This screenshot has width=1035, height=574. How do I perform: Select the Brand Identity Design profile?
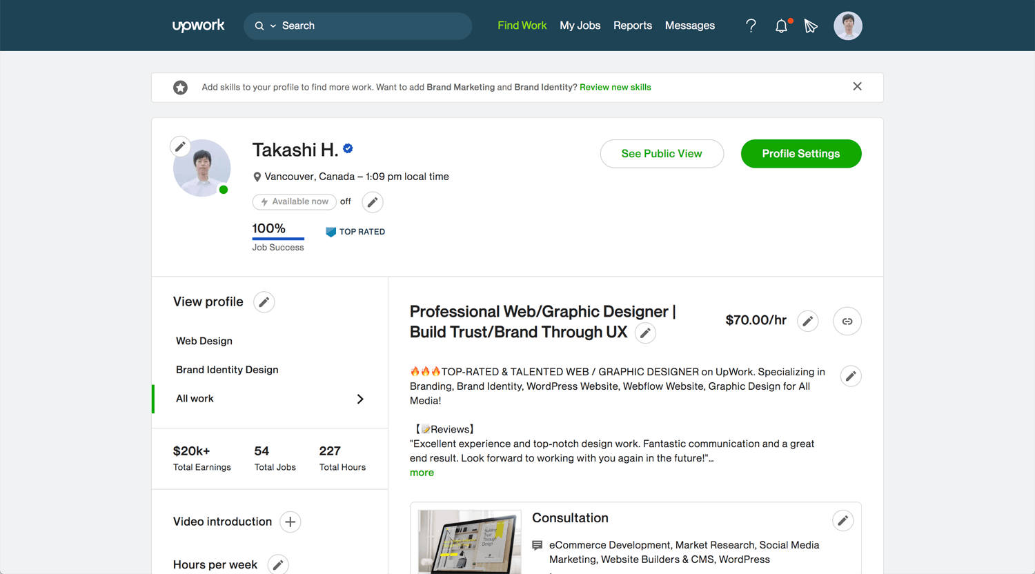[x=227, y=370]
